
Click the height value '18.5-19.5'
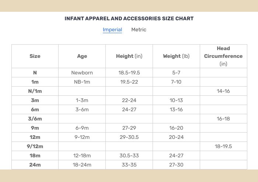click(x=129, y=73)
